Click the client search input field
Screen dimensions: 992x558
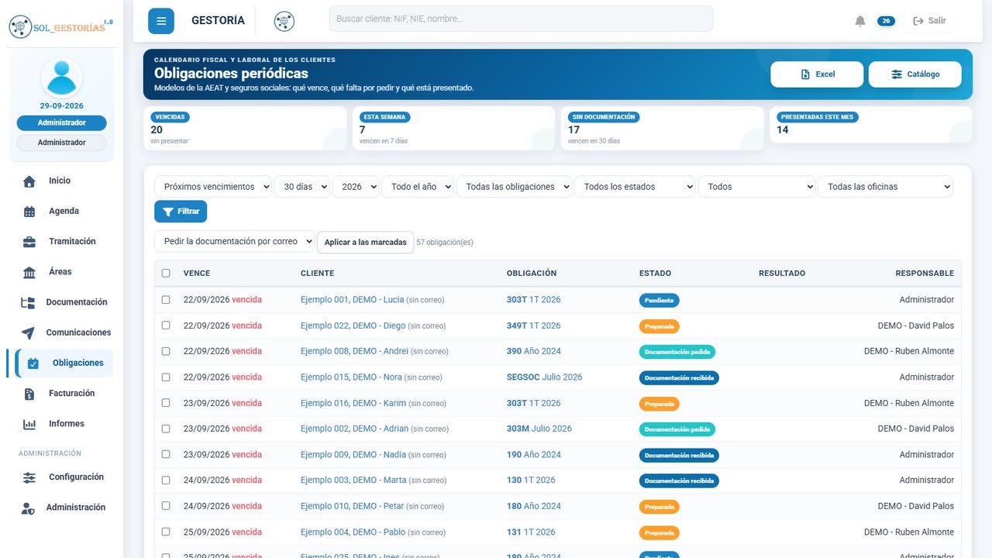point(521,19)
